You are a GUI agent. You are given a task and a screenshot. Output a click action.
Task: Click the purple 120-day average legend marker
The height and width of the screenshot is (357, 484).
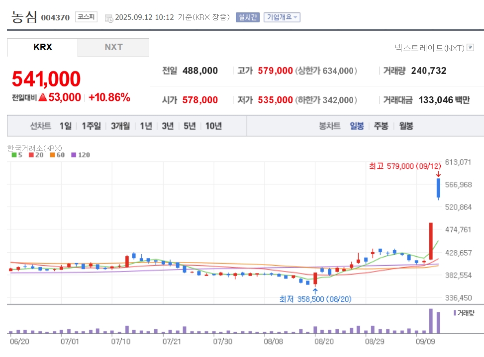click(74, 155)
